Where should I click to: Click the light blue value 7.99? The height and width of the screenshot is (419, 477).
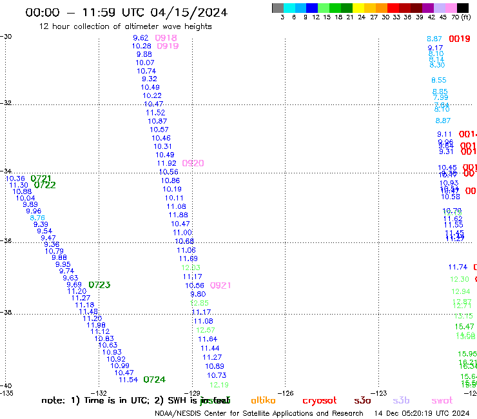pyautogui.click(x=440, y=97)
